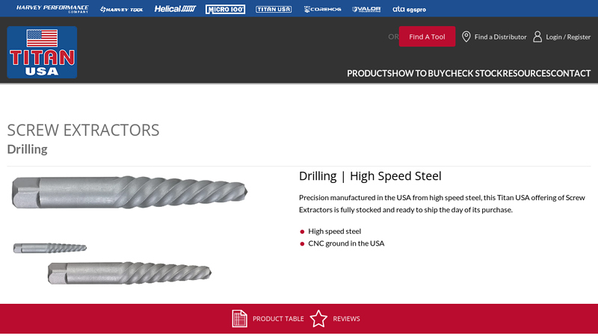598x336 pixels.
Task: Click the map pin distributor icon
Action: click(x=466, y=37)
